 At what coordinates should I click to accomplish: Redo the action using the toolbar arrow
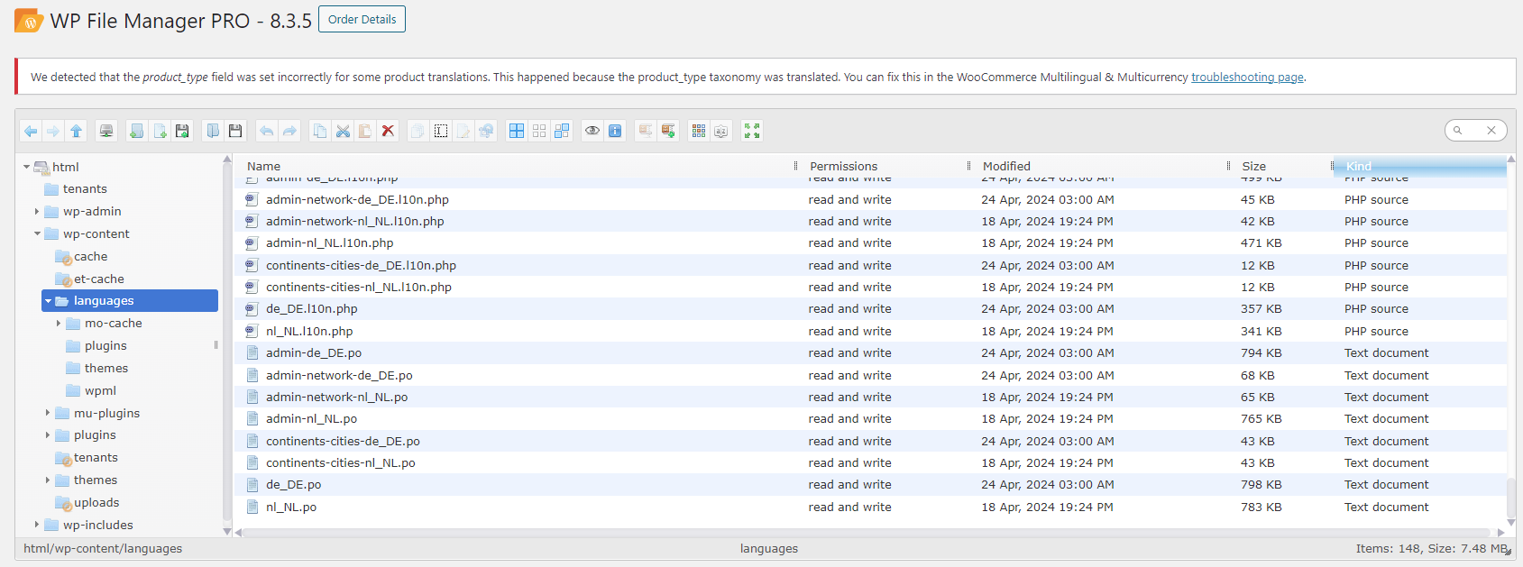click(289, 131)
